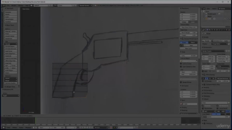Click the Scene icon in outliner
232x130 pixels.
coord(204,12)
